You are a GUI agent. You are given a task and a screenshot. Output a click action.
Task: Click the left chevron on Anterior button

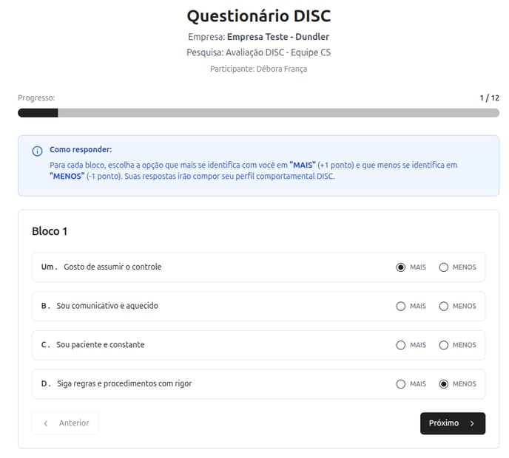point(46,423)
